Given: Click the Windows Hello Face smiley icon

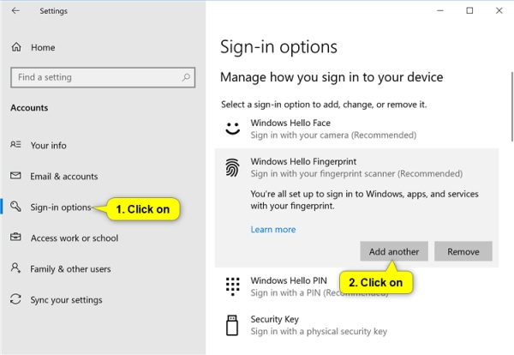Looking at the screenshot, I should (x=233, y=129).
